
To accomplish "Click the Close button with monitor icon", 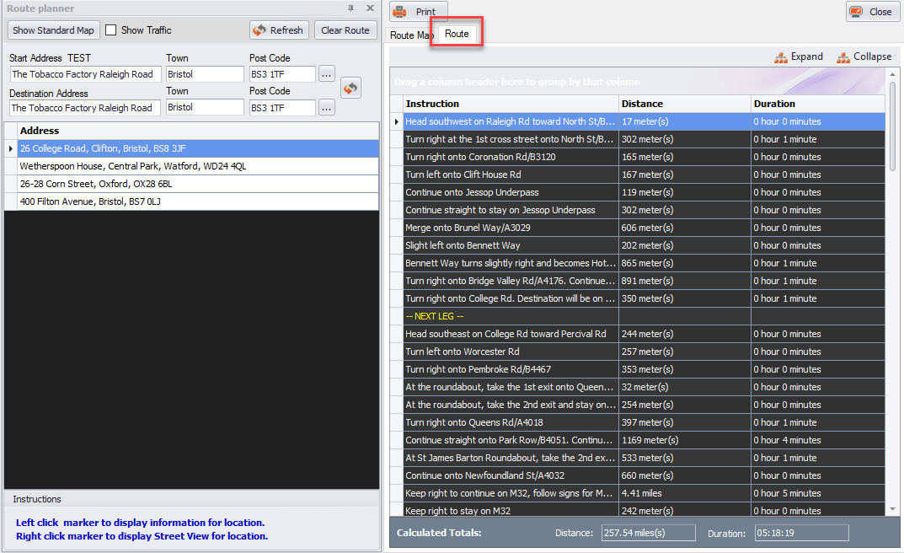I will tap(871, 12).
